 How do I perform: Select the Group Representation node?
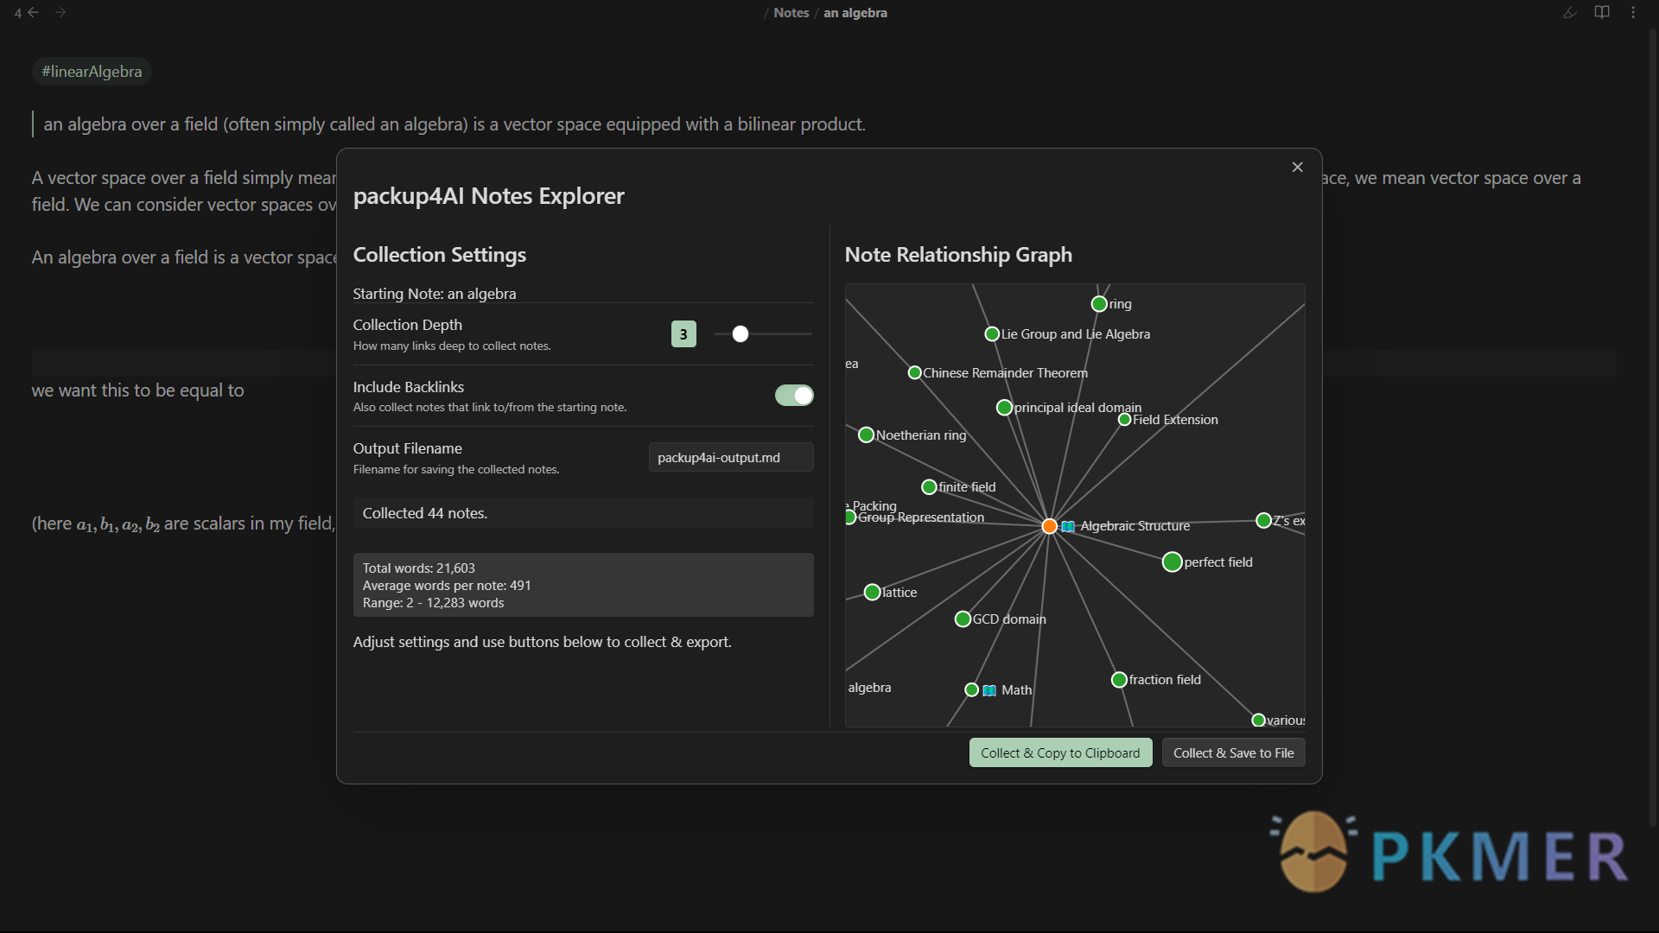click(x=850, y=517)
